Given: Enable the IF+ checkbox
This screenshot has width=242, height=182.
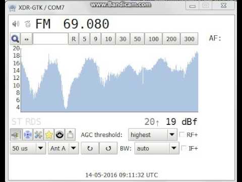Looking at the screenshot, I should coord(184,148).
